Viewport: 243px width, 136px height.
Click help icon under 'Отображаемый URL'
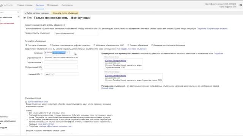41,69
